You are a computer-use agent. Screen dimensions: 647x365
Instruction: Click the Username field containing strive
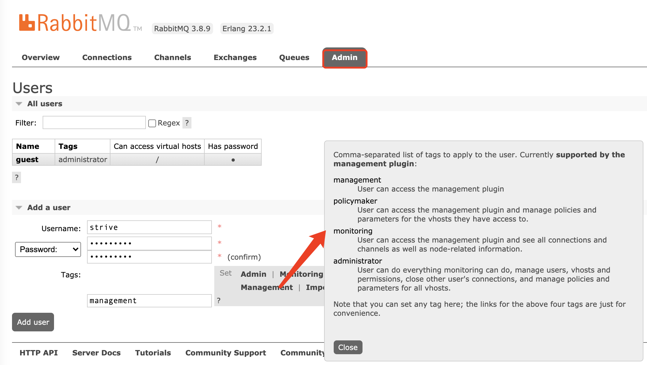coord(149,227)
